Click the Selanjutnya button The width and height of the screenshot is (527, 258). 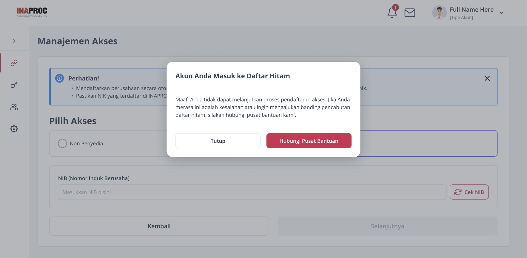coord(387,226)
